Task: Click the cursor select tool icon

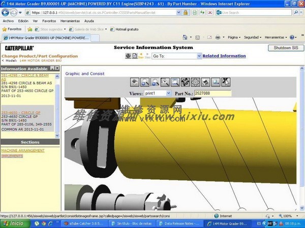Action: pyautogui.click(x=226, y=82)
